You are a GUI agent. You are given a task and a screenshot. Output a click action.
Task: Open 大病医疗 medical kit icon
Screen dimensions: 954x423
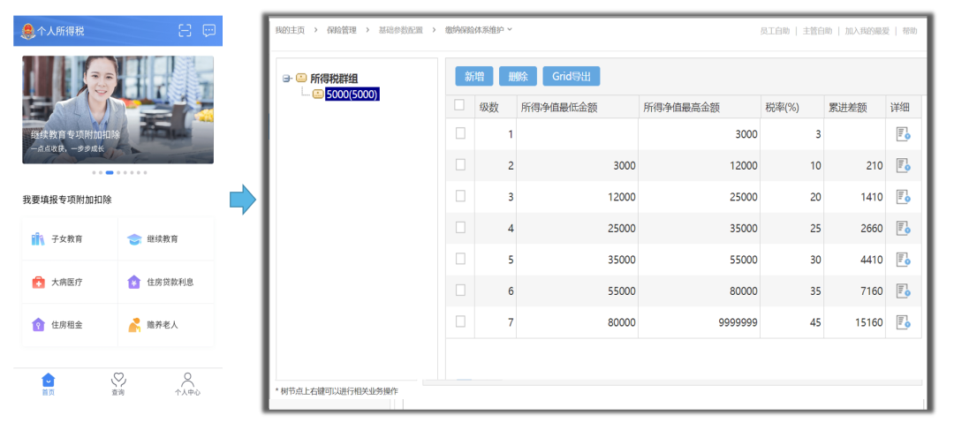pos(38,283)
